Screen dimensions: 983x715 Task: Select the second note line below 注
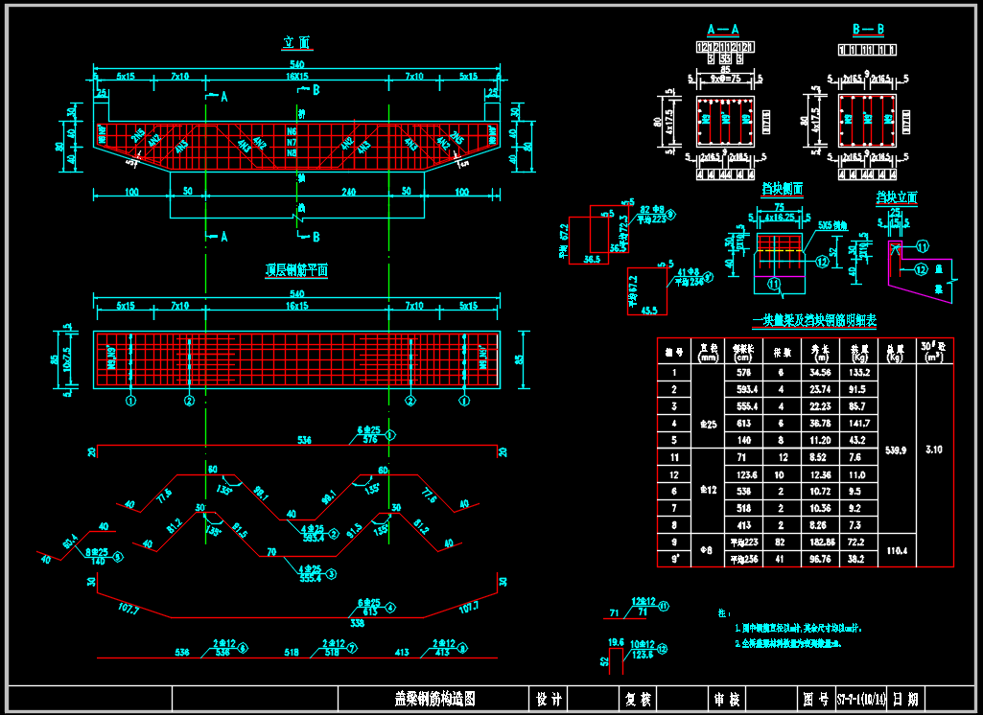[788, 643]
